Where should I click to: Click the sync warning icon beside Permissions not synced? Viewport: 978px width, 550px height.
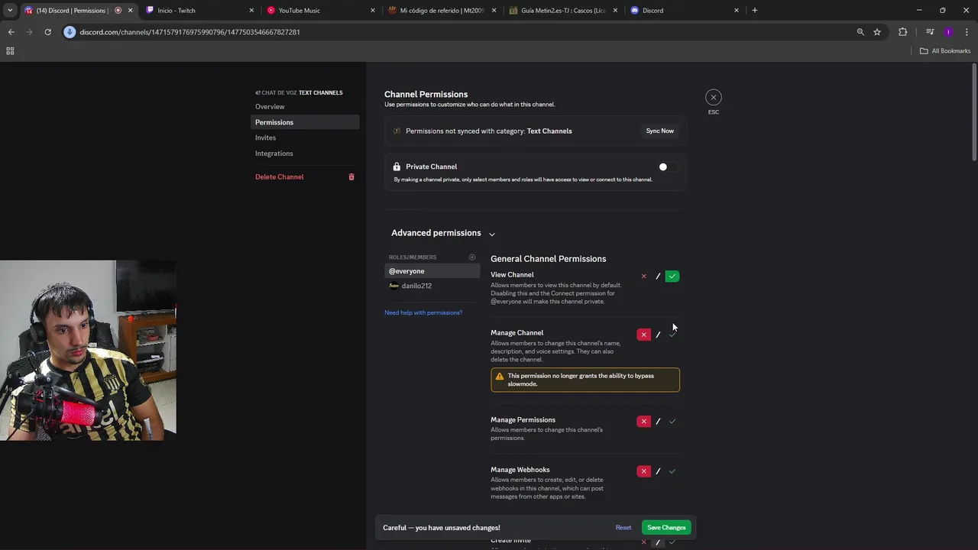(x=397, y=131)
